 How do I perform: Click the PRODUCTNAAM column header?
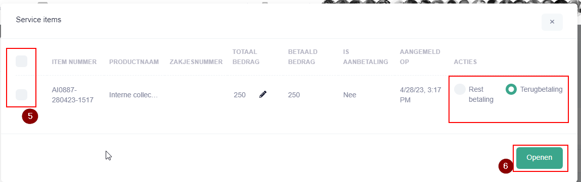(134, 62)
